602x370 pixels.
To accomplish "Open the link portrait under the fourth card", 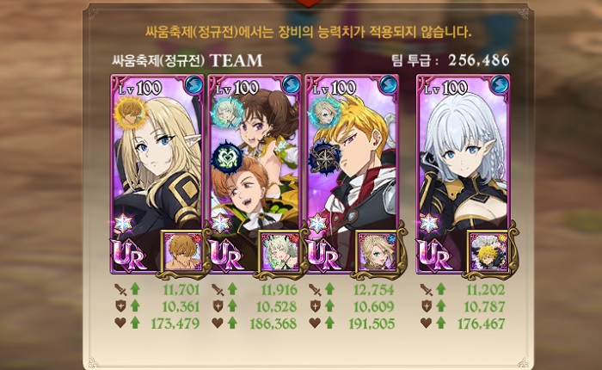I will coord(489,252).
